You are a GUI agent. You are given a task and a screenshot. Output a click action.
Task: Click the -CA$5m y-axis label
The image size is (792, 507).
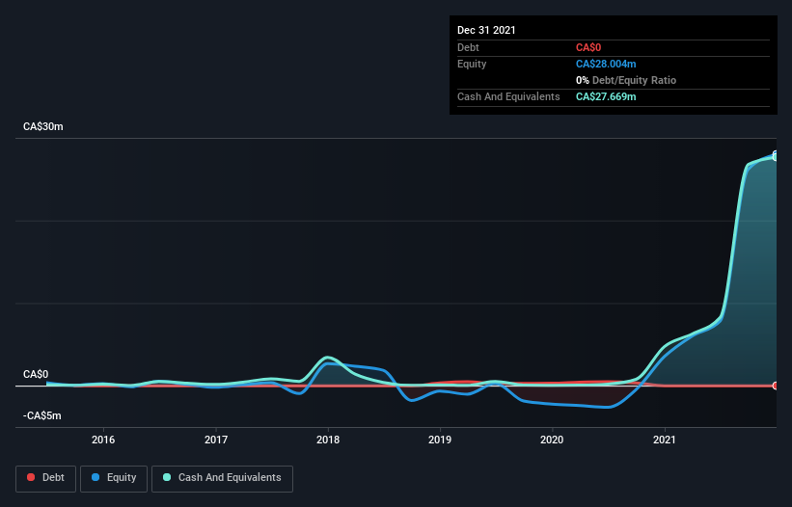[41, 415]
